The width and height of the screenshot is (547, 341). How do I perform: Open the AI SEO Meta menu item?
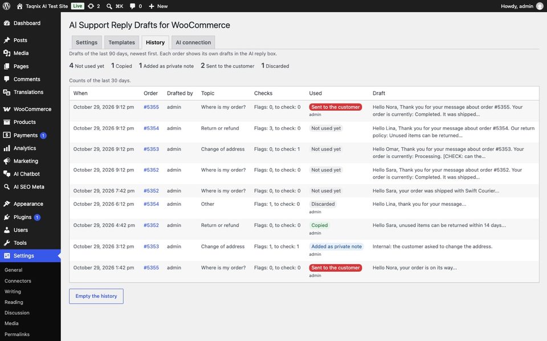pyautogui.click(x=30, y=186)
